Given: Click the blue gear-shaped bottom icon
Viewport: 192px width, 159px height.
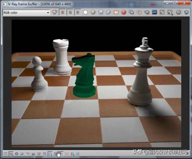Looking at the screenshot, I should point(44,154).
